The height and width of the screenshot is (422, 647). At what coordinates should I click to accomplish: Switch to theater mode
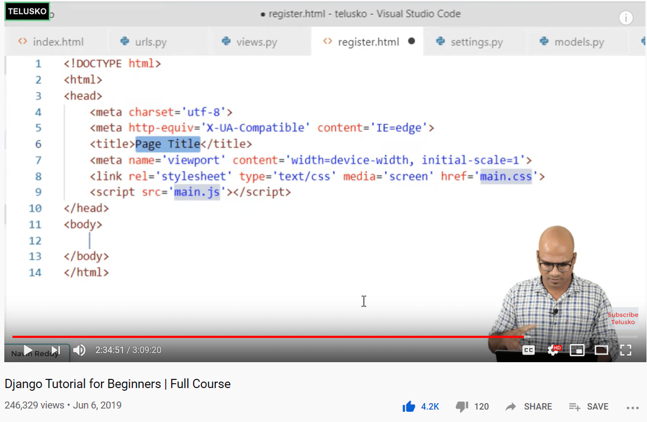[x=601, y=350]
